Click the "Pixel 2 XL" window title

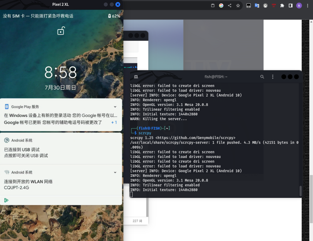pos(61,4)
